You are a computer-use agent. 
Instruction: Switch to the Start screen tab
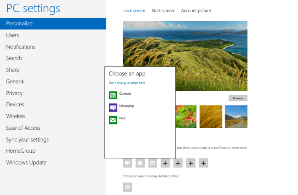point(163,11)
